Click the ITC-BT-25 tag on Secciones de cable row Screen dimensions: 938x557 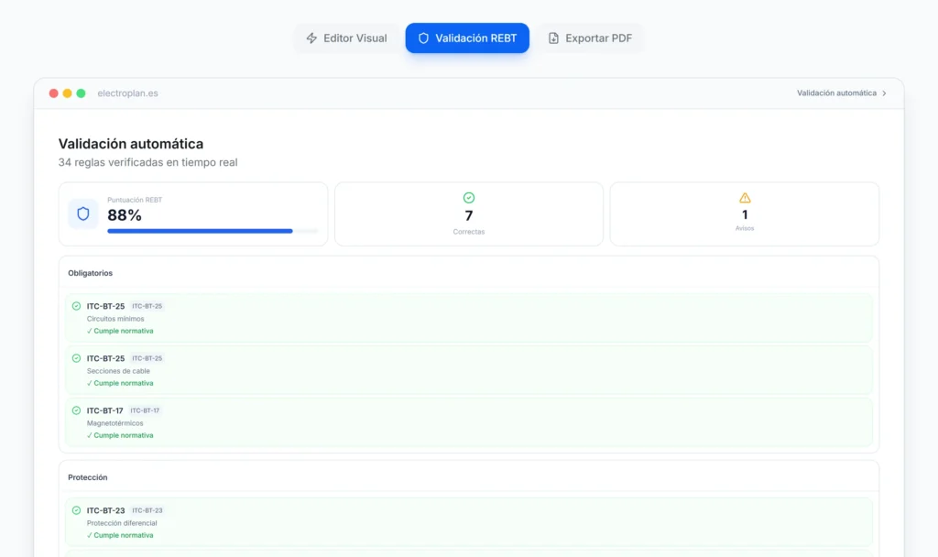click(147, 358)
